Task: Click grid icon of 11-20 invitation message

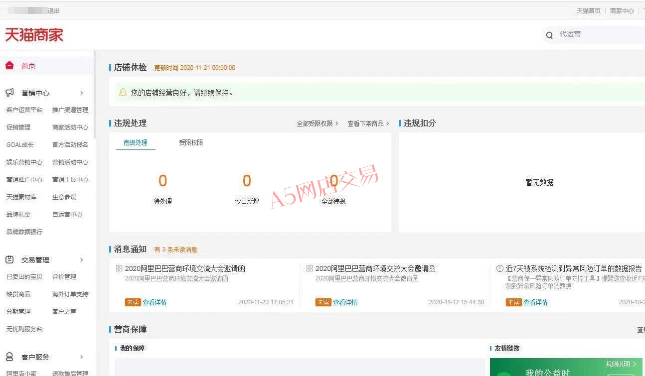Action: pyautogui.click(x=119, y=268)
